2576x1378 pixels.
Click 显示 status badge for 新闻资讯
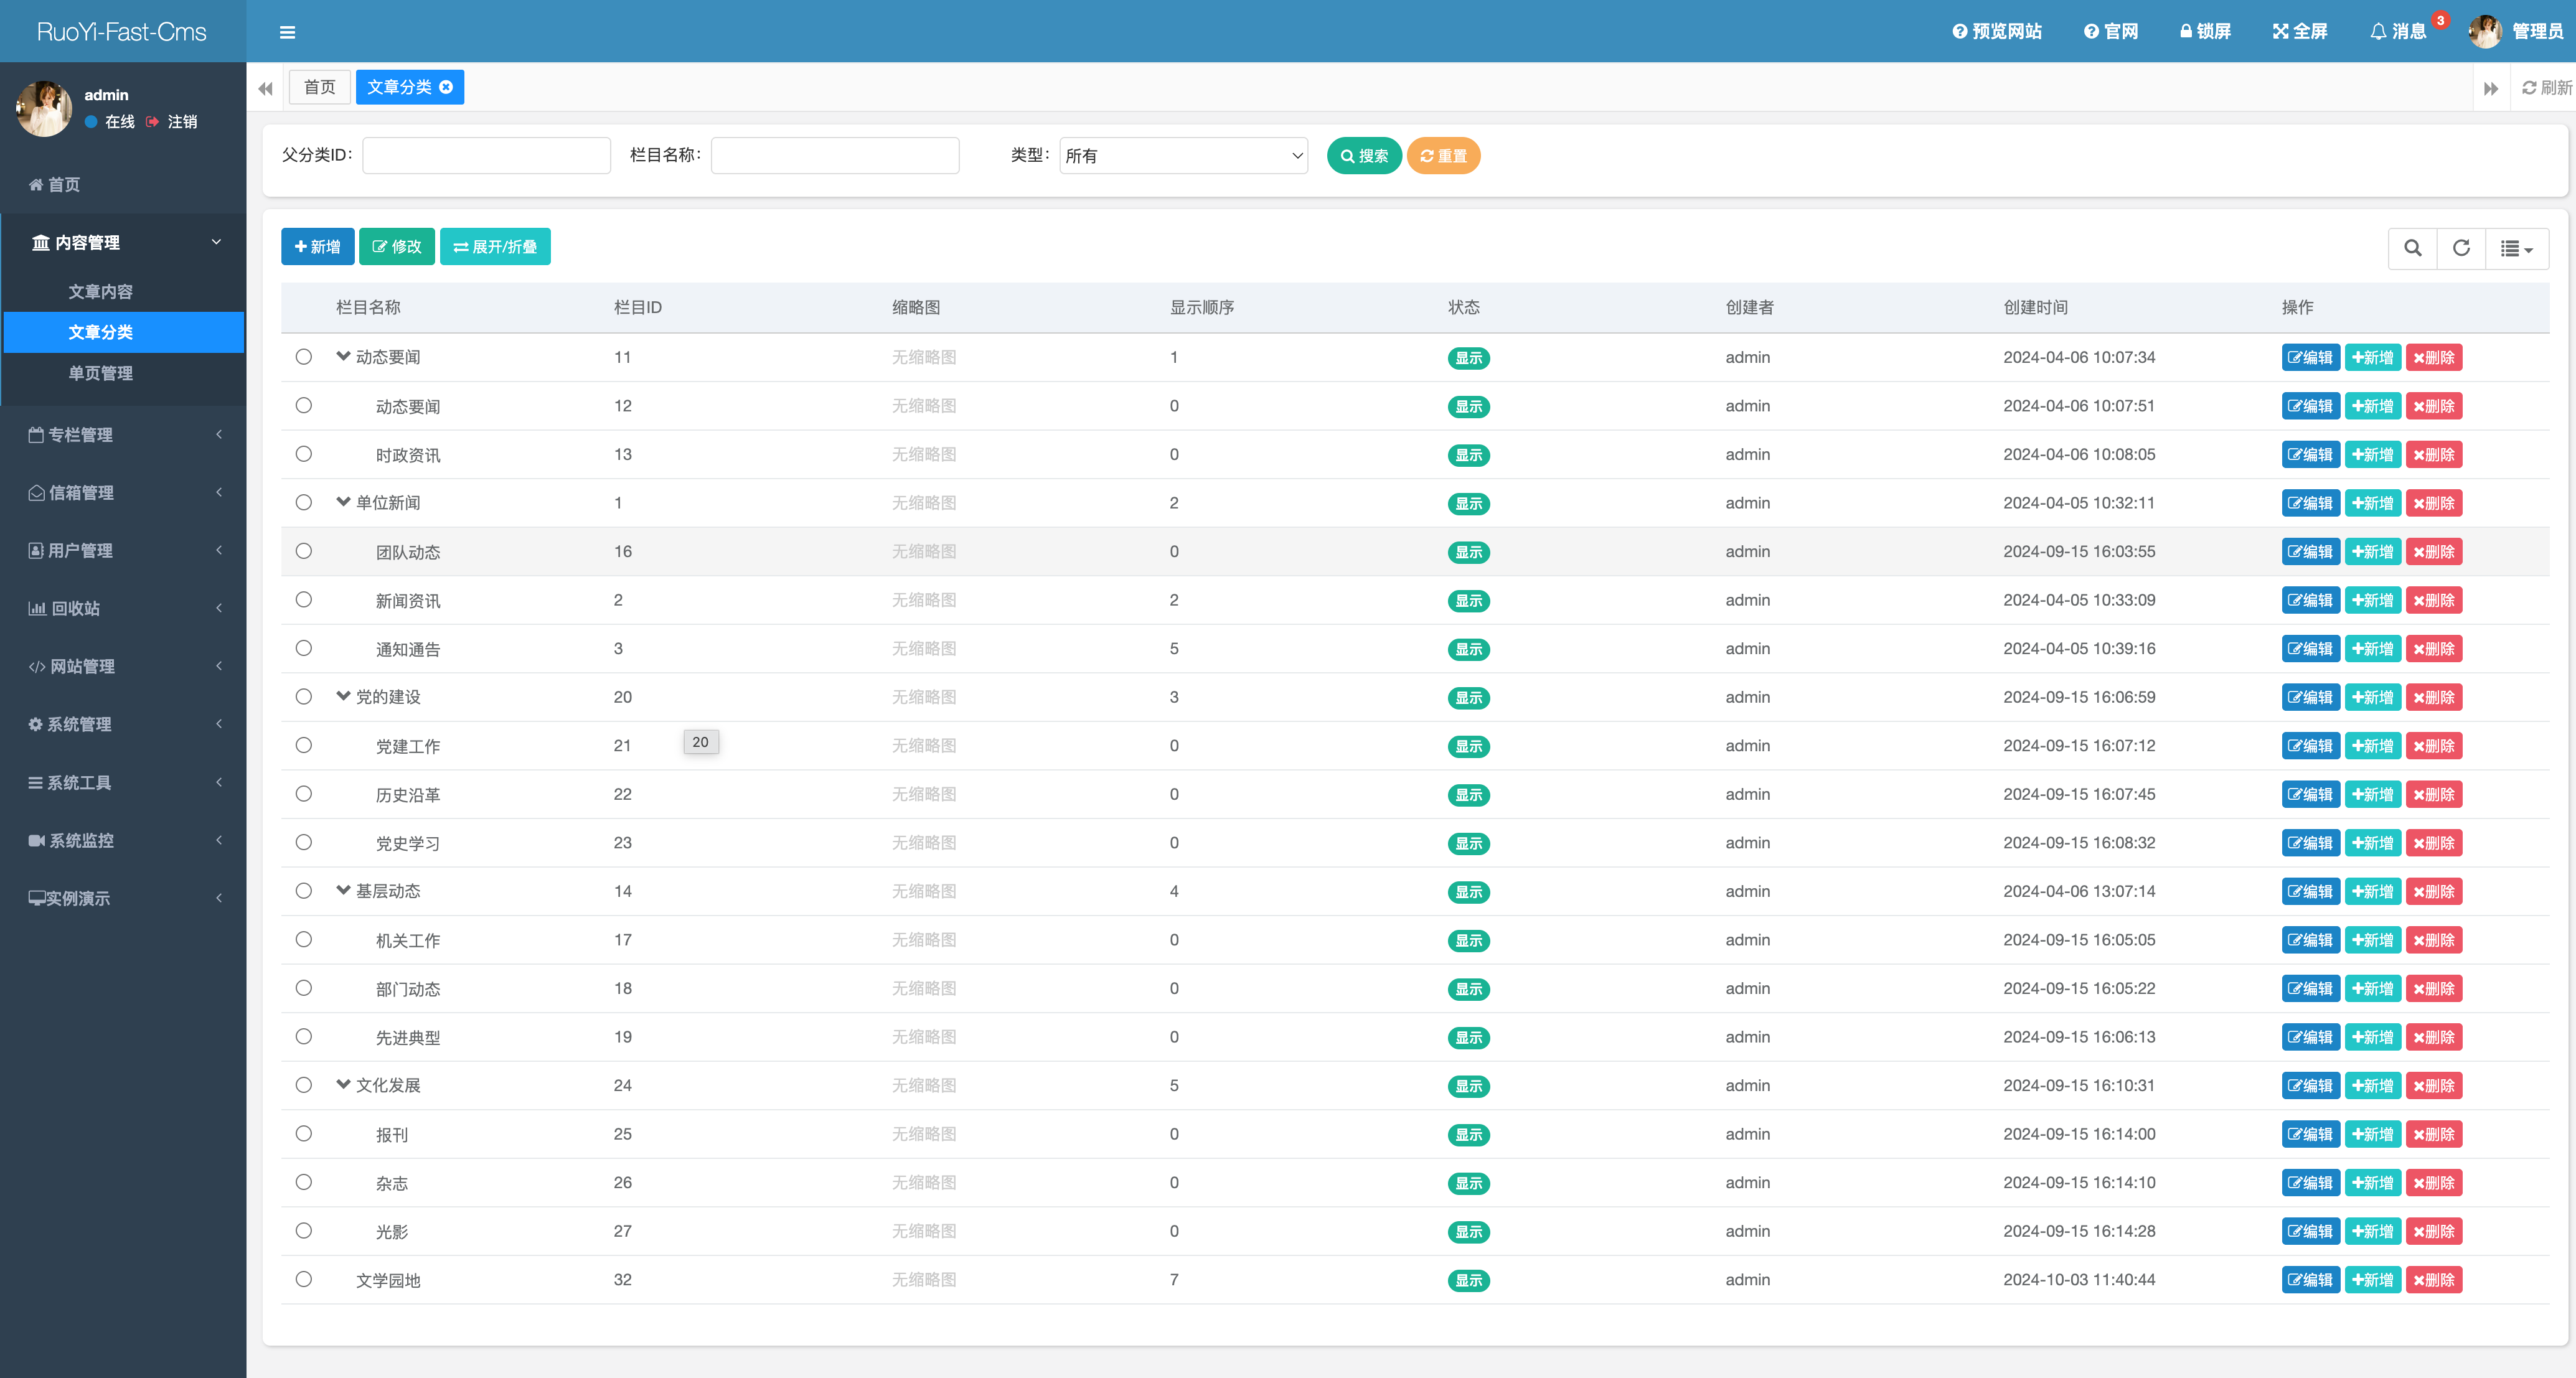pos(1468,601)
